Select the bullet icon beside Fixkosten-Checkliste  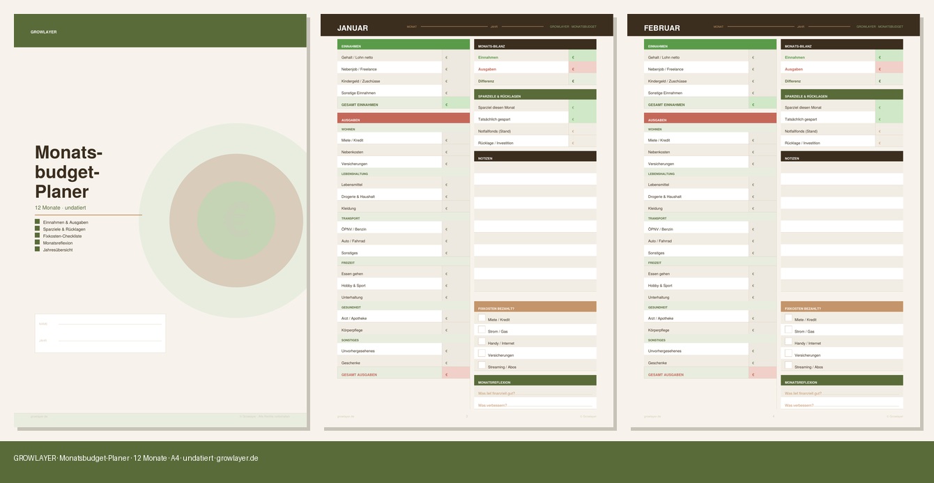pos(37,236)
